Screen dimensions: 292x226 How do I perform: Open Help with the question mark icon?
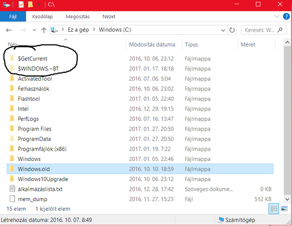coord(286,16)
